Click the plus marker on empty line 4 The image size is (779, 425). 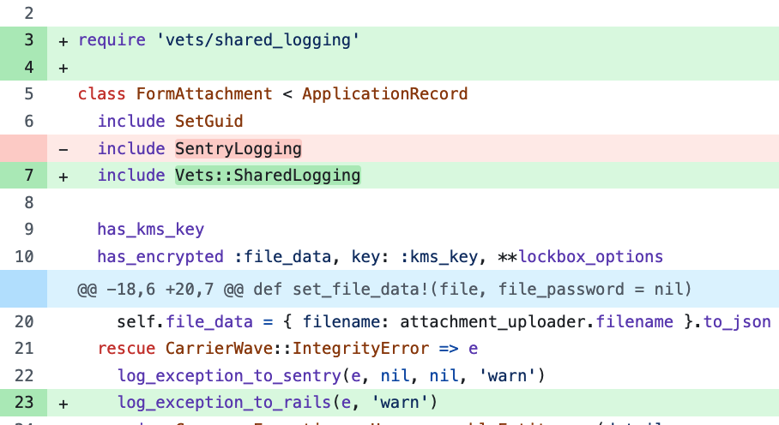point(63,68)
